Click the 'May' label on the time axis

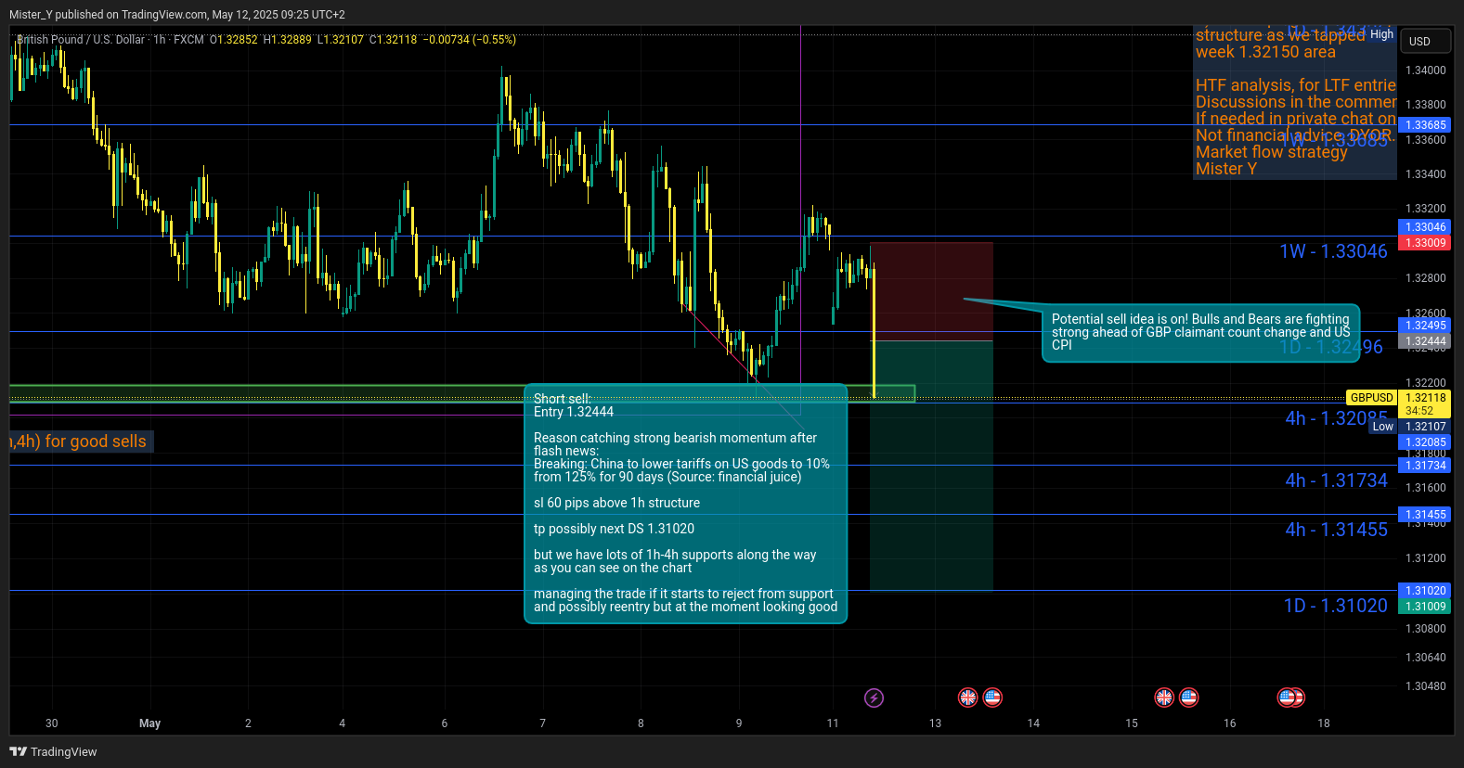(x=149, y=723)
